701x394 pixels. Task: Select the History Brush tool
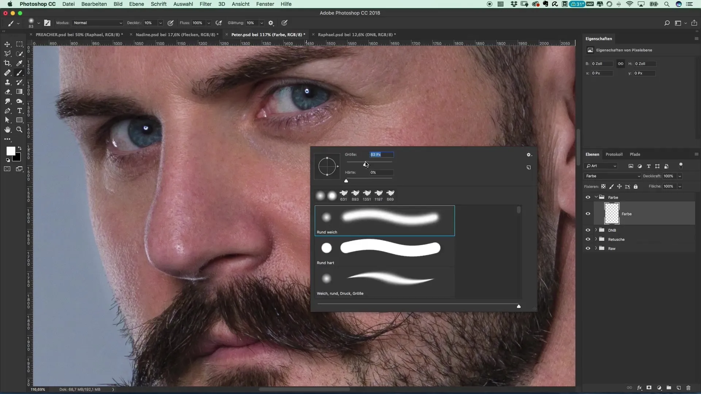point(20,82)
